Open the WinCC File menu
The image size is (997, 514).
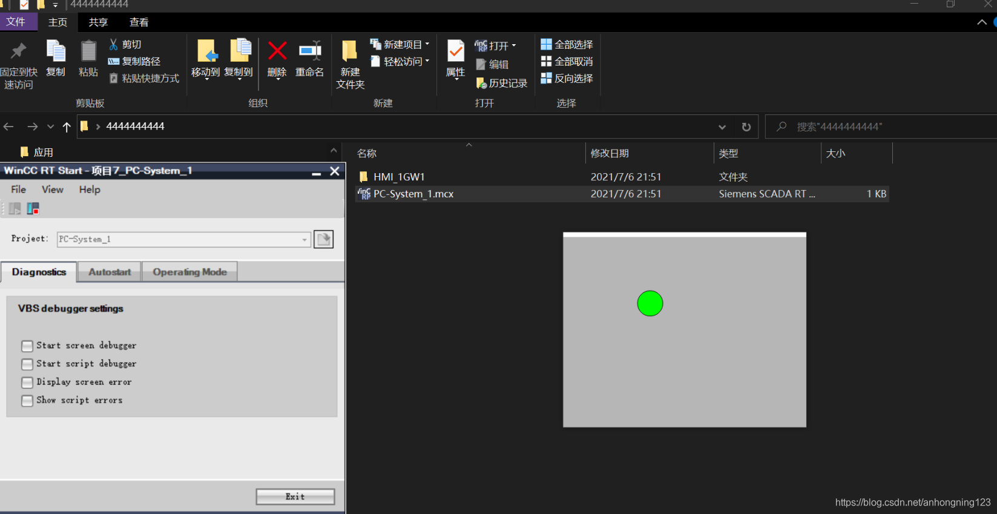pos(19,189)
